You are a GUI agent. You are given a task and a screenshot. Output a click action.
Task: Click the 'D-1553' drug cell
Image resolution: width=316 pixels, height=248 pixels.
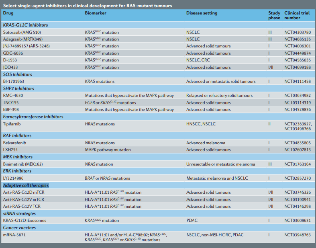click(x=10, y=60)
